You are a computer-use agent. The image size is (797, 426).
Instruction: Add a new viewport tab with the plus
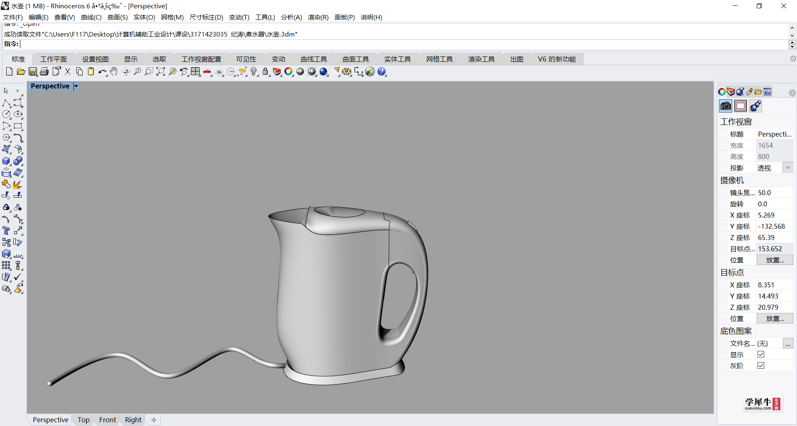point(154,420)
